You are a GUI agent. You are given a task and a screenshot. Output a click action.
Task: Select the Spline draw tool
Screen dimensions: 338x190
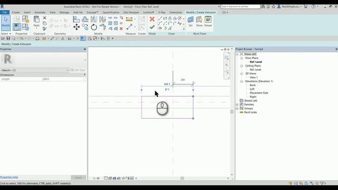[180, 23]
